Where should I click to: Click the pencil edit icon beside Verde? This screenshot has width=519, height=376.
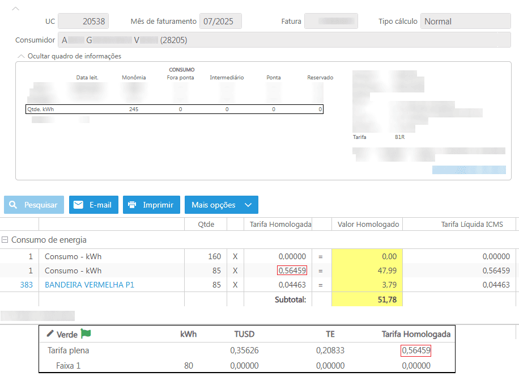coord(50,333)
